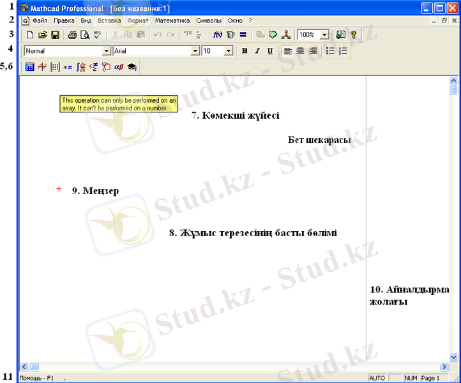Toggle Bold formatting
Screen dimensions: 461x383
(245, 51)
